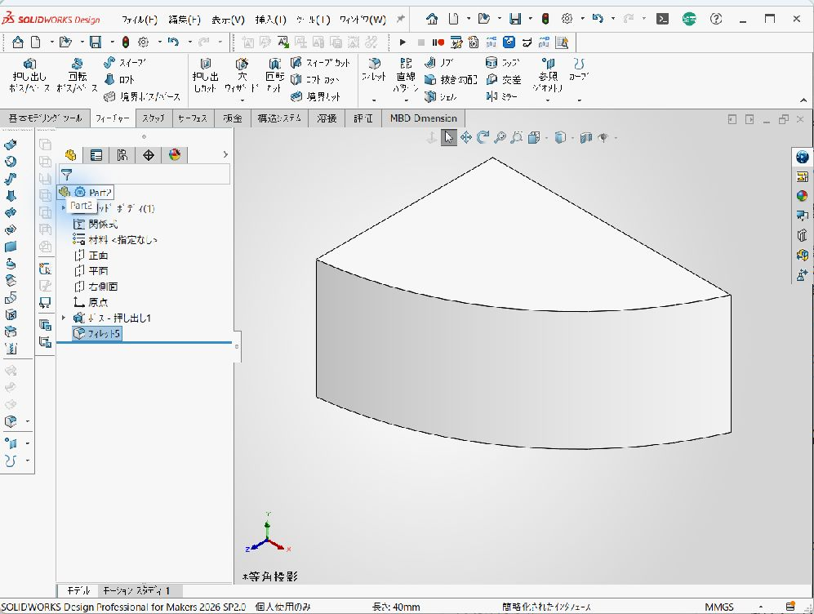Select the 回転ボス/ベース revolve tool
The width and height of the screenshot is (814, 614).
point(77,75)
